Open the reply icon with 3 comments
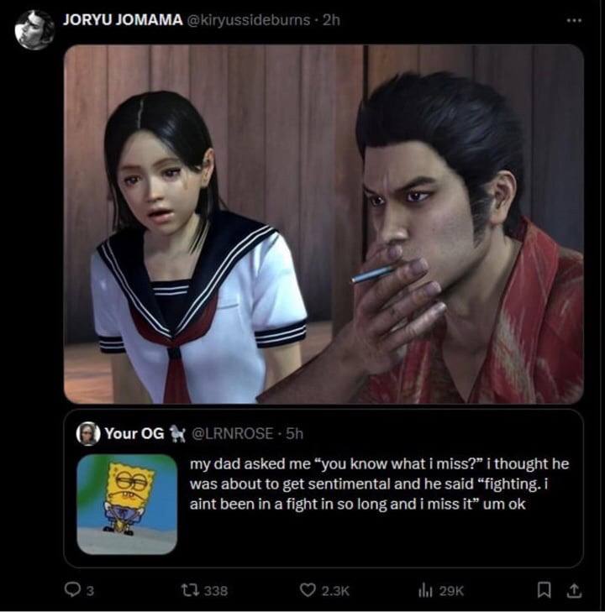 (72, 589)
